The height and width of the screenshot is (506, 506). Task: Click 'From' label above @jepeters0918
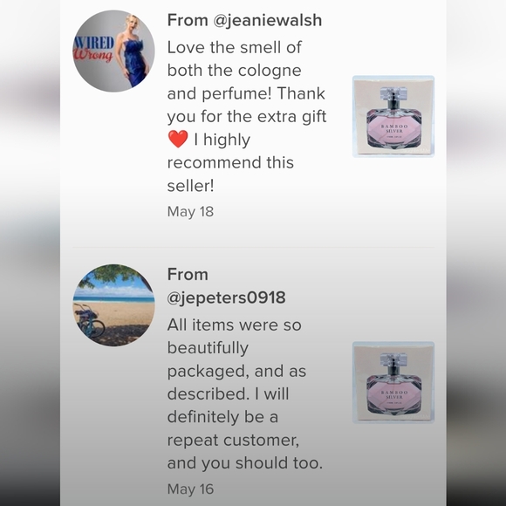[x=188, y=275]
